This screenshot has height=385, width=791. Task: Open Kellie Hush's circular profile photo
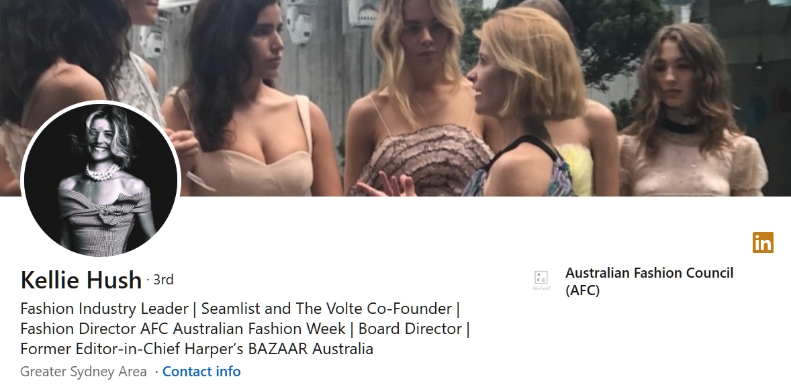coord(101,179)
